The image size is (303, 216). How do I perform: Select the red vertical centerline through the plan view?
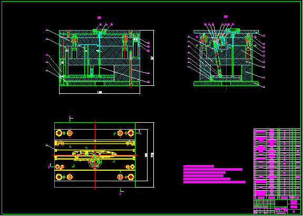point(95,155)
